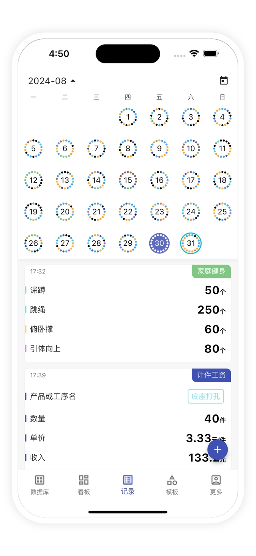This screenshot has height=556, width=256.
Task: Tap the 数据库 database tab icon
Action: click(40, 484)
